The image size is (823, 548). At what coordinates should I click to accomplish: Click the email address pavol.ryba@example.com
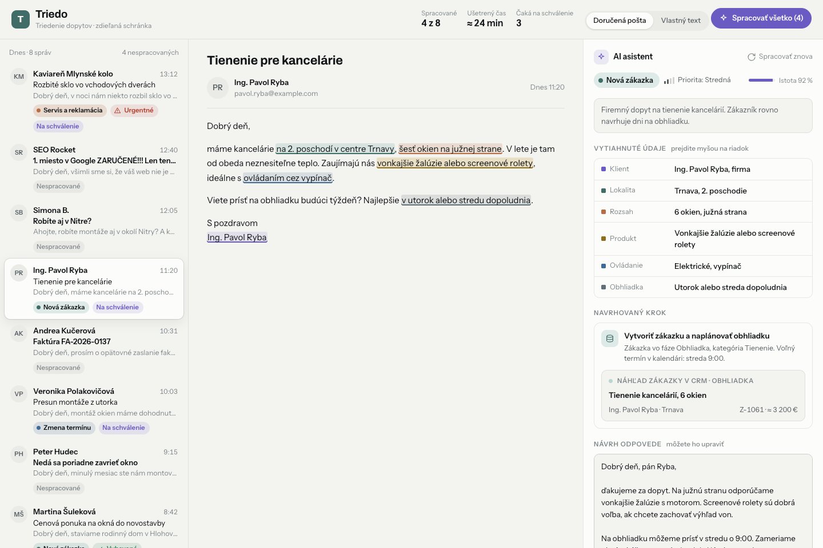coord(276,94)
